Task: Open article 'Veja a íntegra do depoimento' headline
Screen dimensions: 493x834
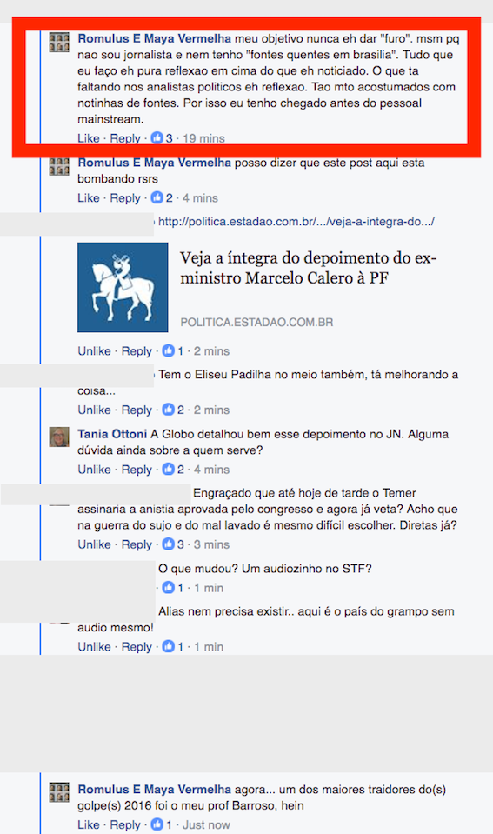Action: 309,268
